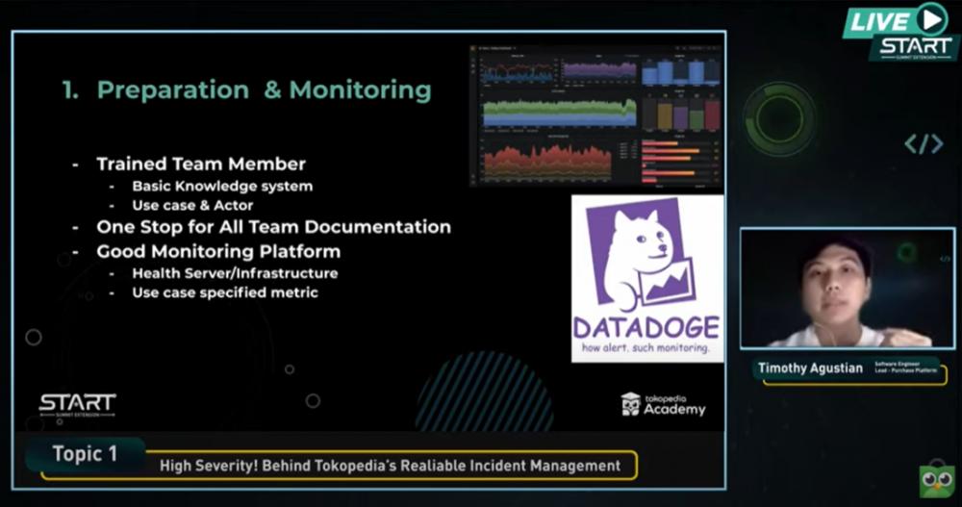This screenshot has width=962, height=507.
Task: Click the Datadoge slogan text
Action: click(646, 348)
